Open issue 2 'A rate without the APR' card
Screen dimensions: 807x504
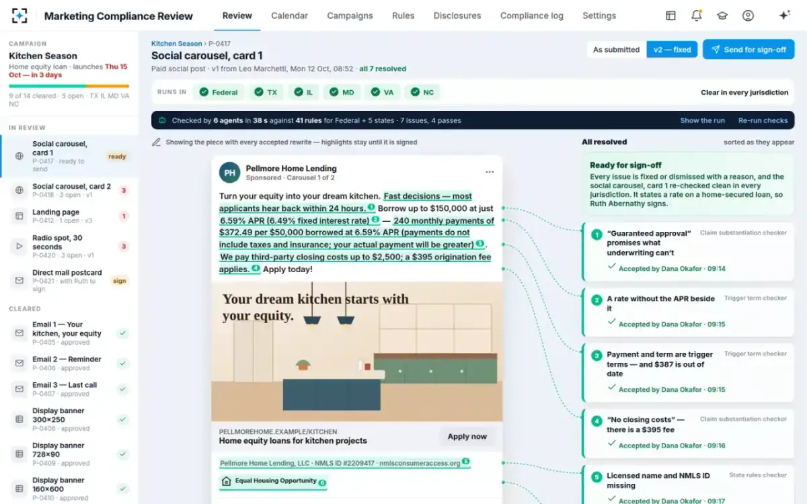(688, 312)
